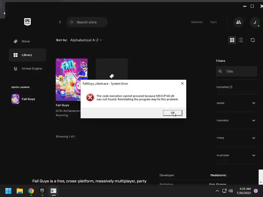Refresh the library with the reload icon
The width and height of the screenshot is (263, 197).
click(253, 40)
